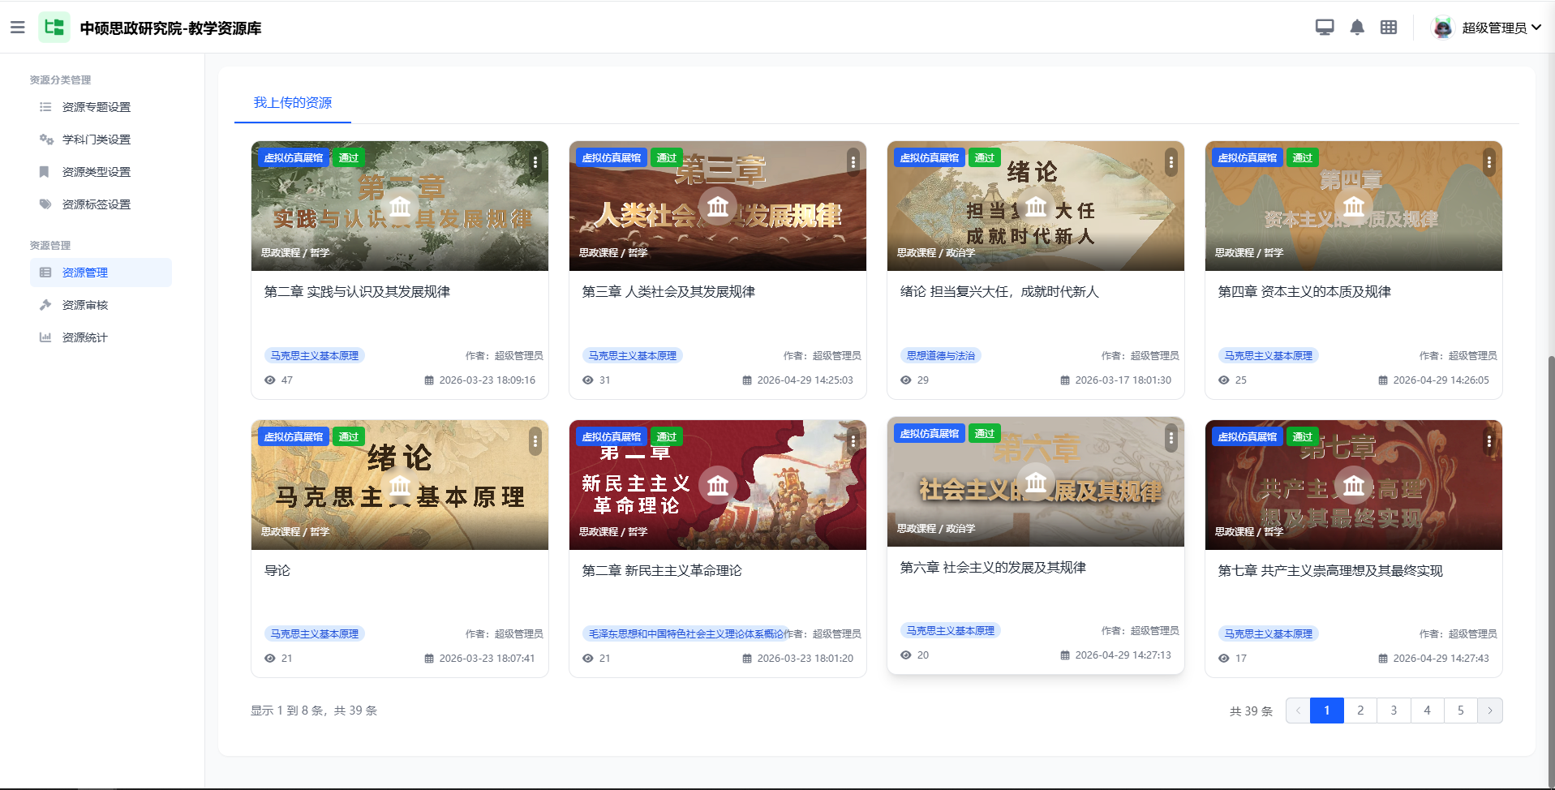
Task: Click next page arrow in pagination
Action: 1490,711
